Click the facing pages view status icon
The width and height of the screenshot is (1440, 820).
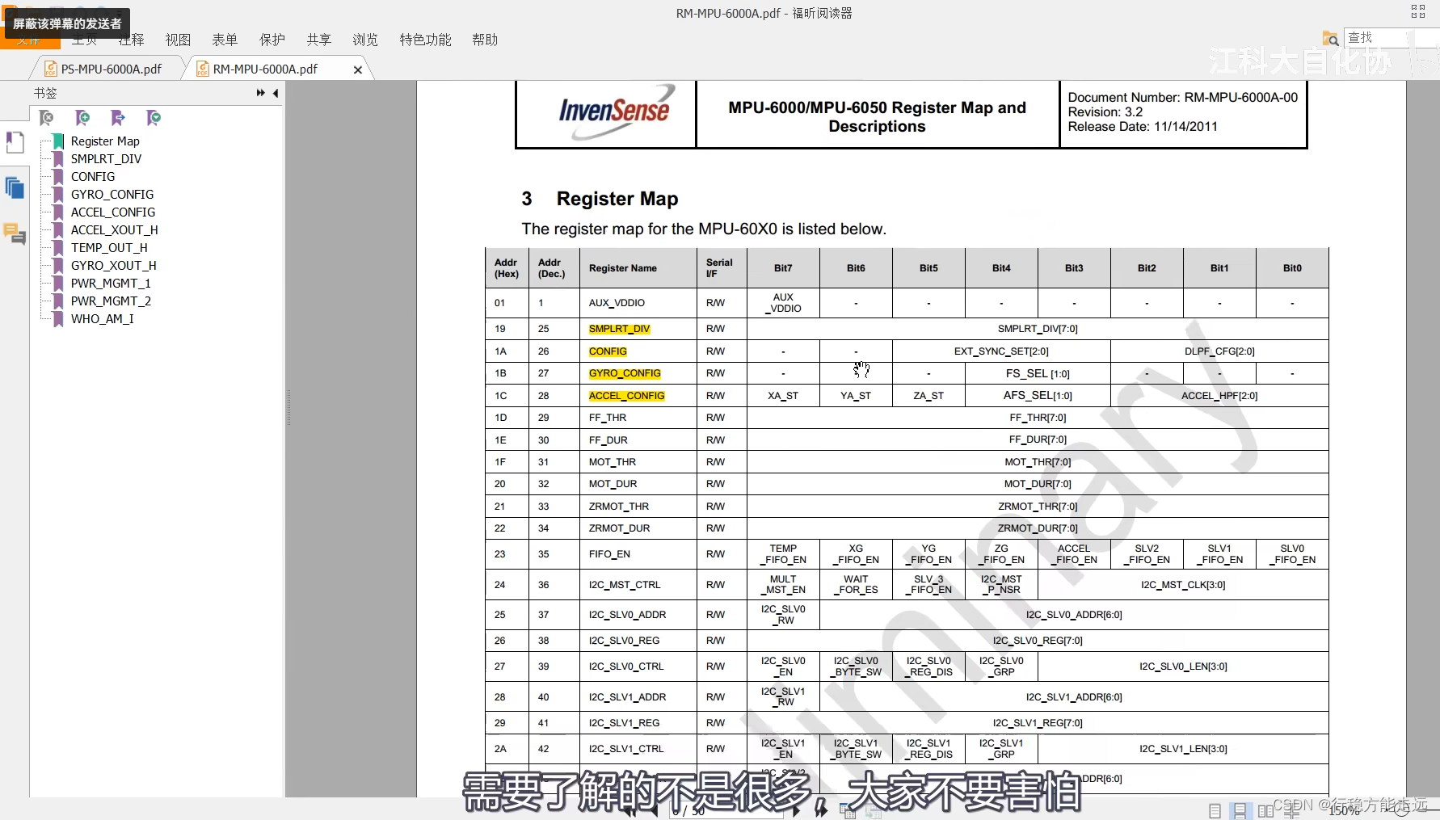pos(1265,810)
